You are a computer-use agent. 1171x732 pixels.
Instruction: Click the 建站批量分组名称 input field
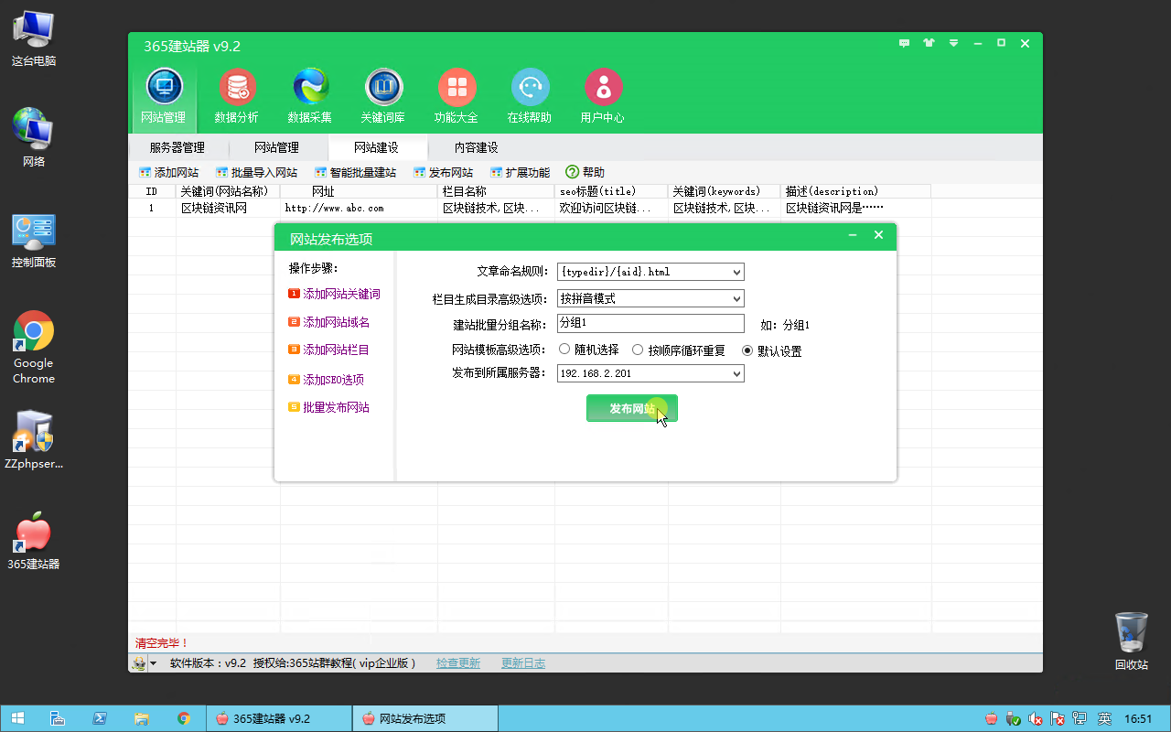tap(650, 324)
